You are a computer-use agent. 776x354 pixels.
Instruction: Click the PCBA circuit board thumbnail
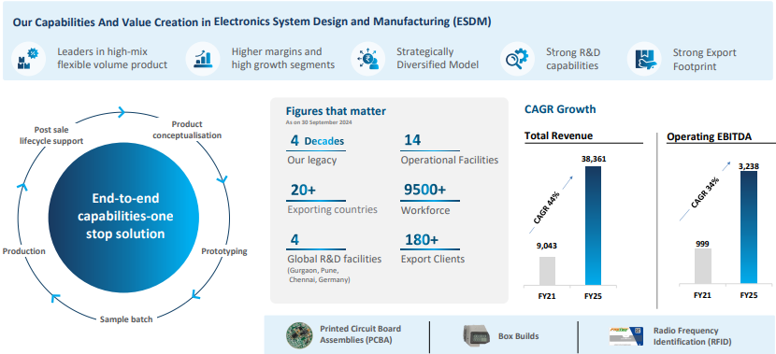coord(299,335)
